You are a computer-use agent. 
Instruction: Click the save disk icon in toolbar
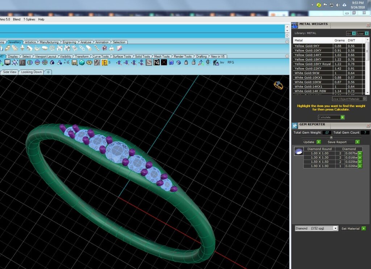point(74,63)
